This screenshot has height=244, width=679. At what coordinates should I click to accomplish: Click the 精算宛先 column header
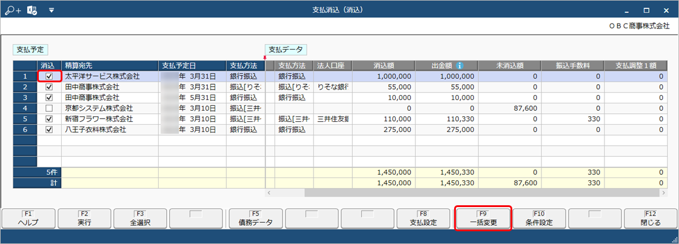coord(110,66)
